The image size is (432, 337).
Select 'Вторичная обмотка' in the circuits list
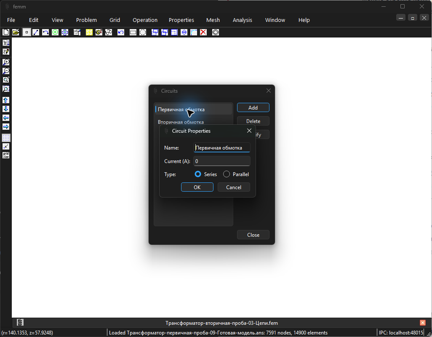click(x=193, y=122)
